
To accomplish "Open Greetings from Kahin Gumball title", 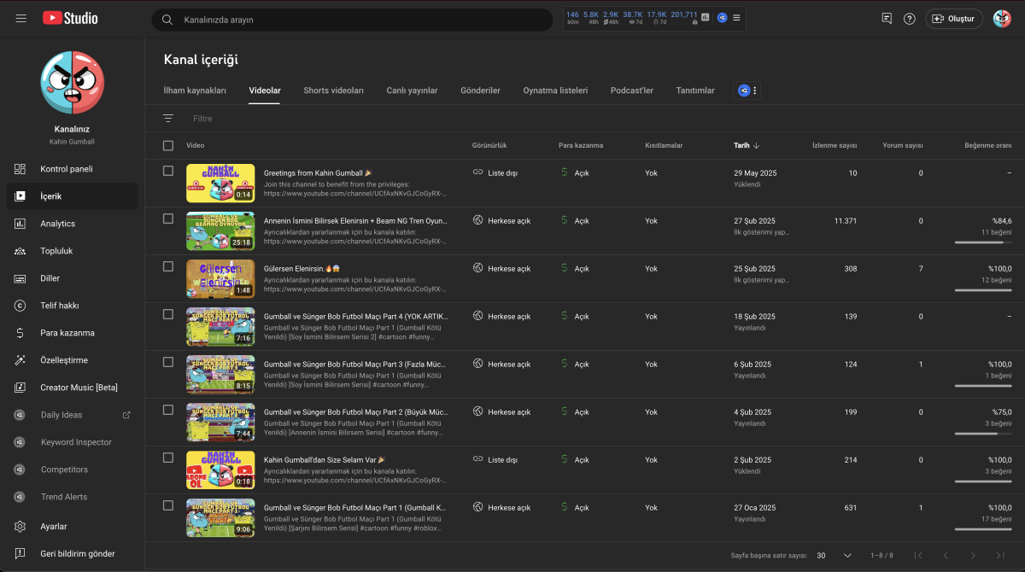I will tap(318, 173).
